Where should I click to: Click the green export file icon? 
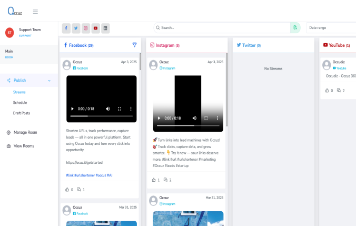click(295, 27)
